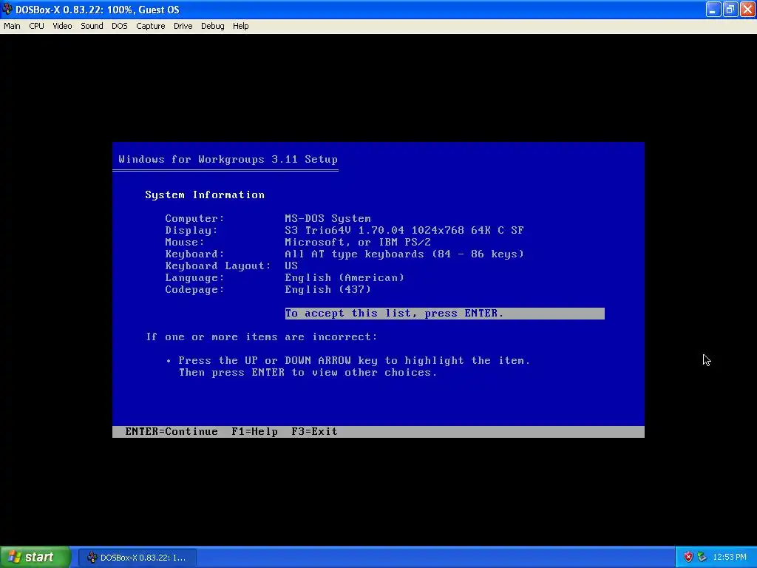
Task: Click 'If one or more items are incorrect' text
Action: point(261,337)
